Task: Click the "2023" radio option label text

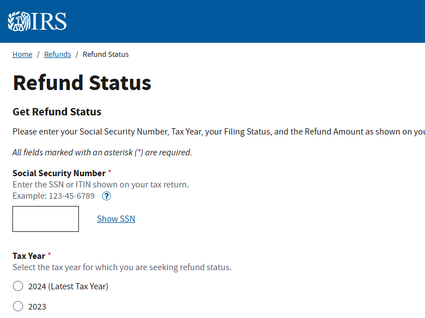Action: 37,307
